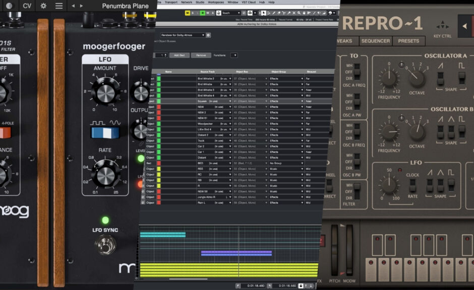Image resolution: width=474 pixels, height=290 pixels.
Task: Open the Renderer for Dolby Atmos dropdown
Action: click(183, 35)
